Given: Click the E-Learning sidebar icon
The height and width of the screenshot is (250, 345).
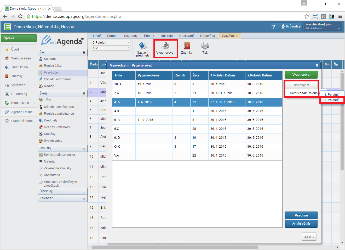Looking at the screenshot, I should [7, 94].
